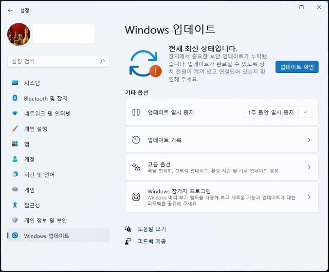Close the 설정 window
Viewport: 329px width, 272px height.
point(319,7)
